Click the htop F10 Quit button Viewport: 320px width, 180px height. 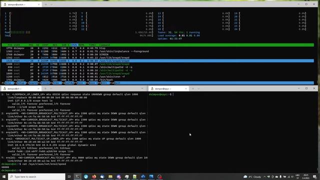click(x=116, y=83)
